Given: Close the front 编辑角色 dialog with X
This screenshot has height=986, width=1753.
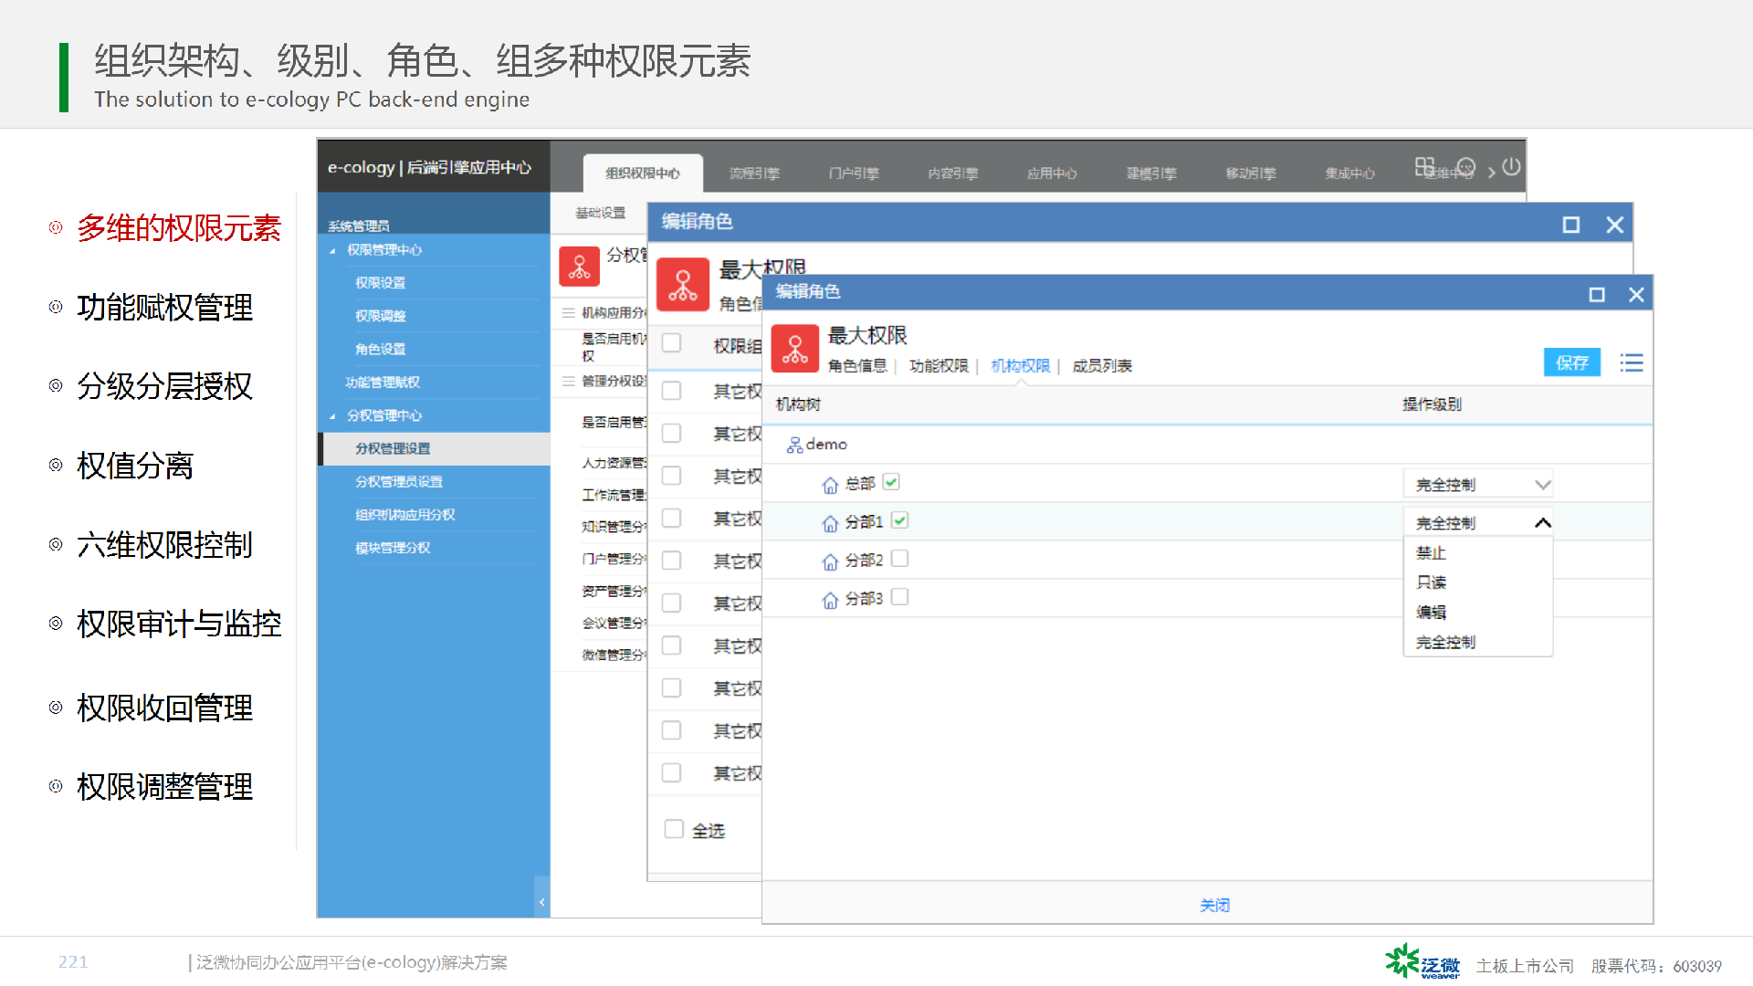Looking at the screenshot, I should click(1636, 294).
